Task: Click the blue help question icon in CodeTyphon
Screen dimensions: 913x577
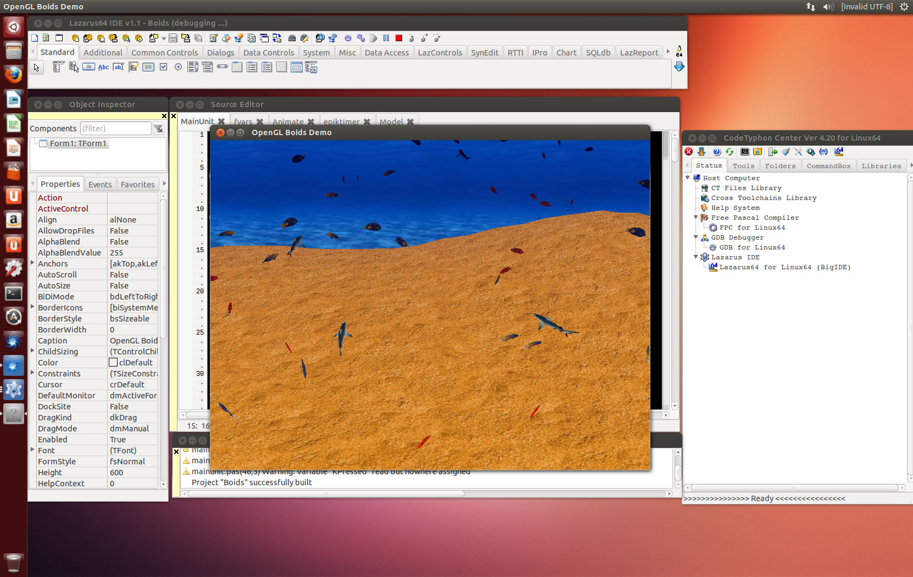Action: tap(717, 152)
